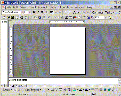Click the Insert Chart icon
This screenshot has height=96, width=121.
tap(75, 17)
